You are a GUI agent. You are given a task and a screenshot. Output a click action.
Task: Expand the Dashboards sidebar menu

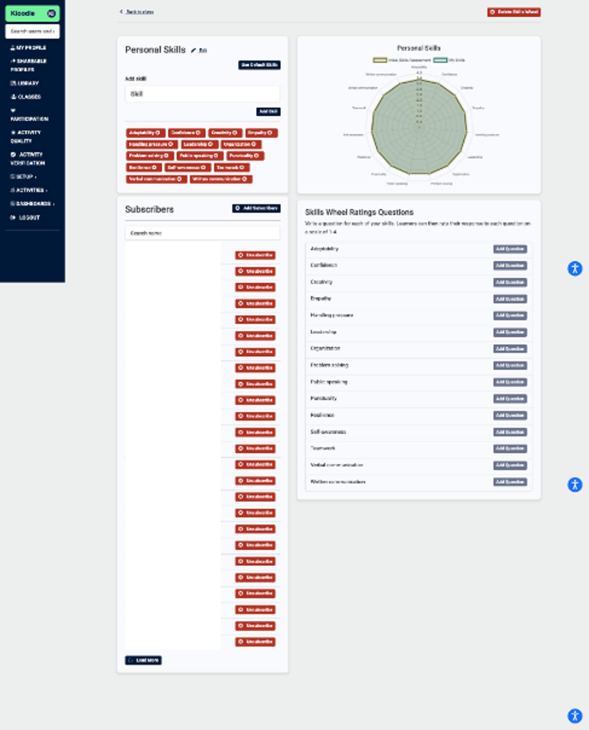click(33, 204)
